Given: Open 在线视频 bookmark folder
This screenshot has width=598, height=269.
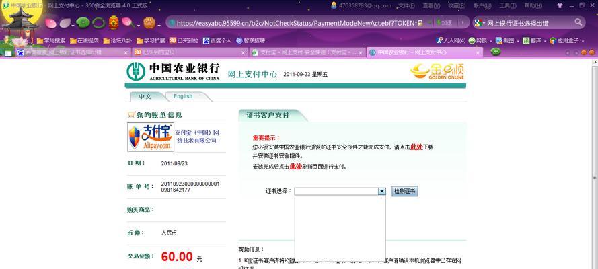Looking at the screenshot, I should (x=84, y=40).
